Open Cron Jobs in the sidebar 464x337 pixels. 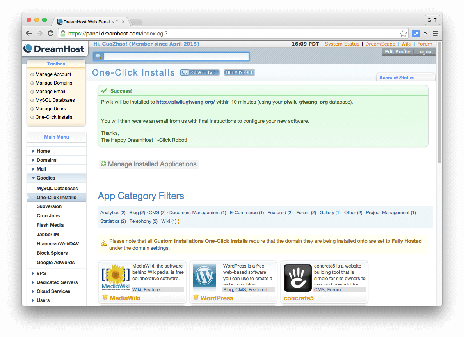[x=48, y=216]
